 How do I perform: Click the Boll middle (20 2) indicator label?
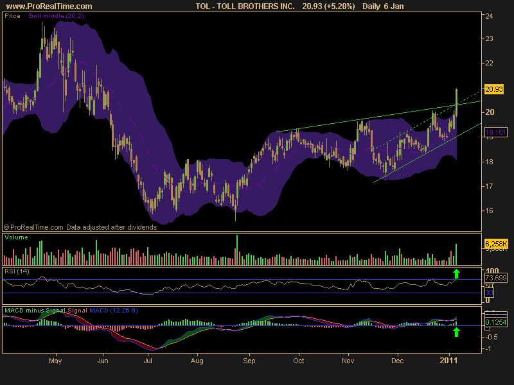pos(57,15)
